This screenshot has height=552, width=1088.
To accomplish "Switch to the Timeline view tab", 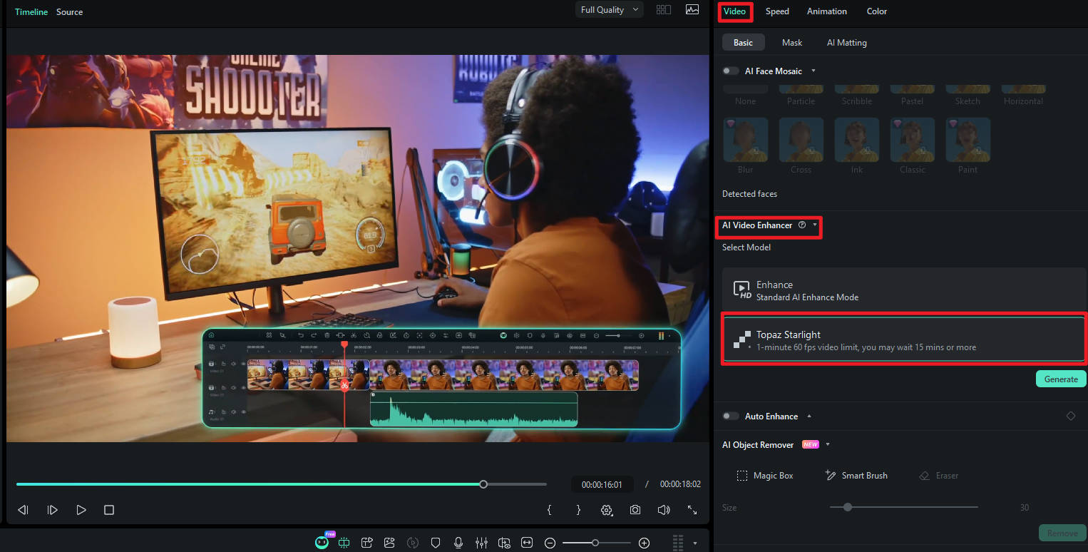I will 31,12.
